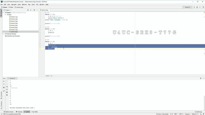Expand External Libraries node
This screenshot has height=115, width=205.
point(3,34)
